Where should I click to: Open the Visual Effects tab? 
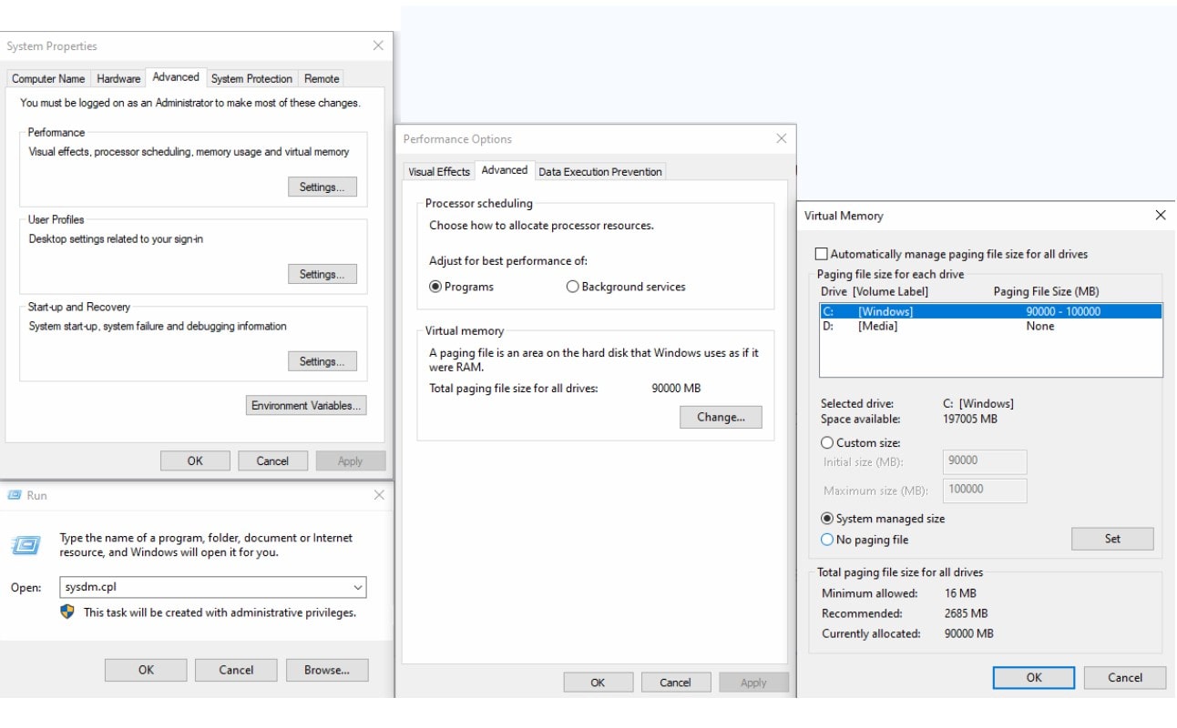(x=440, y=170)
